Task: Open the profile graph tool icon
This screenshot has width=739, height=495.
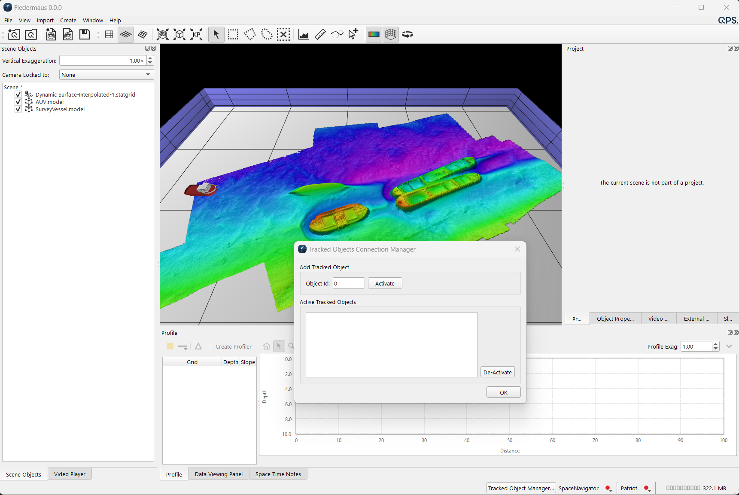Action: coord(304,34)
